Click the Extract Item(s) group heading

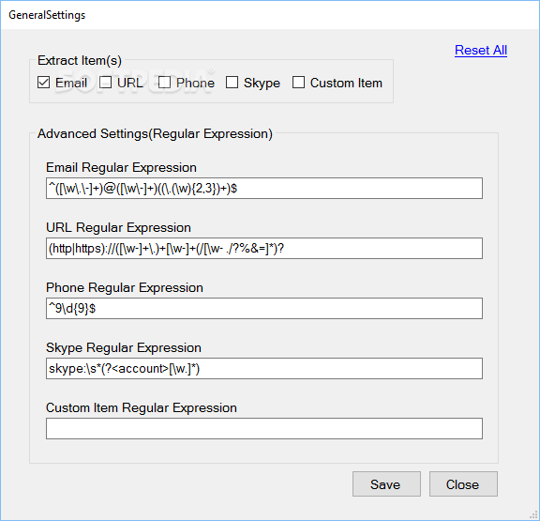tap(80, 61)
